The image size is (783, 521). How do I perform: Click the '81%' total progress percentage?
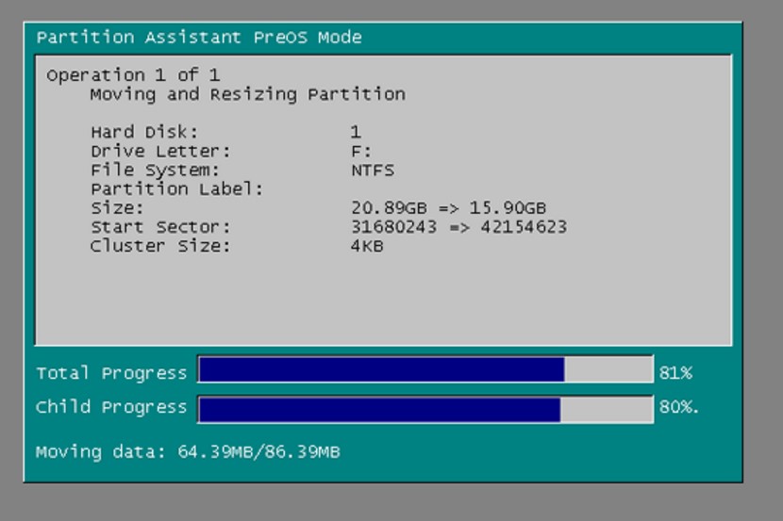[x=675, y=373]
